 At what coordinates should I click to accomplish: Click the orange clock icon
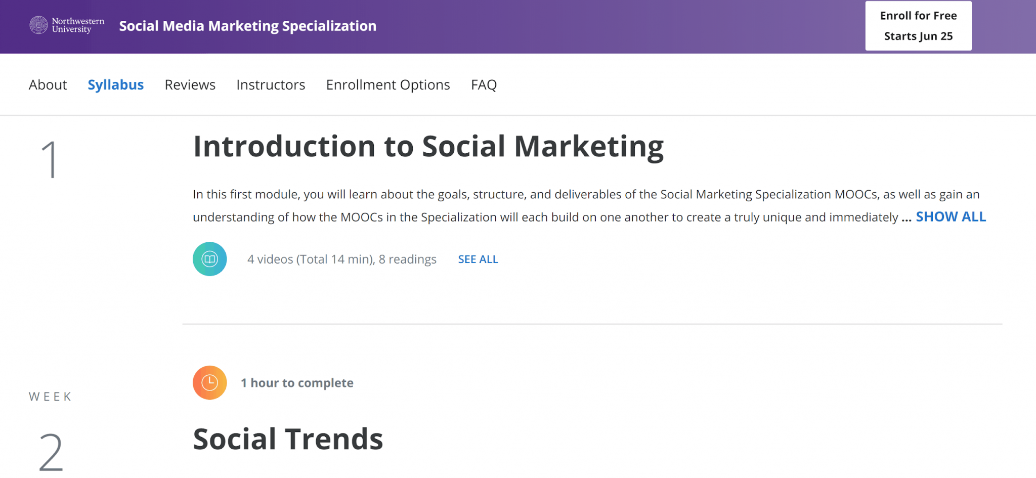click(x=209, y=383)
